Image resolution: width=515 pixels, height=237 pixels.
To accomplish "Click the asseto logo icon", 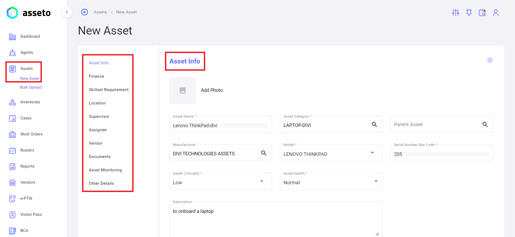I will (12, 13).
